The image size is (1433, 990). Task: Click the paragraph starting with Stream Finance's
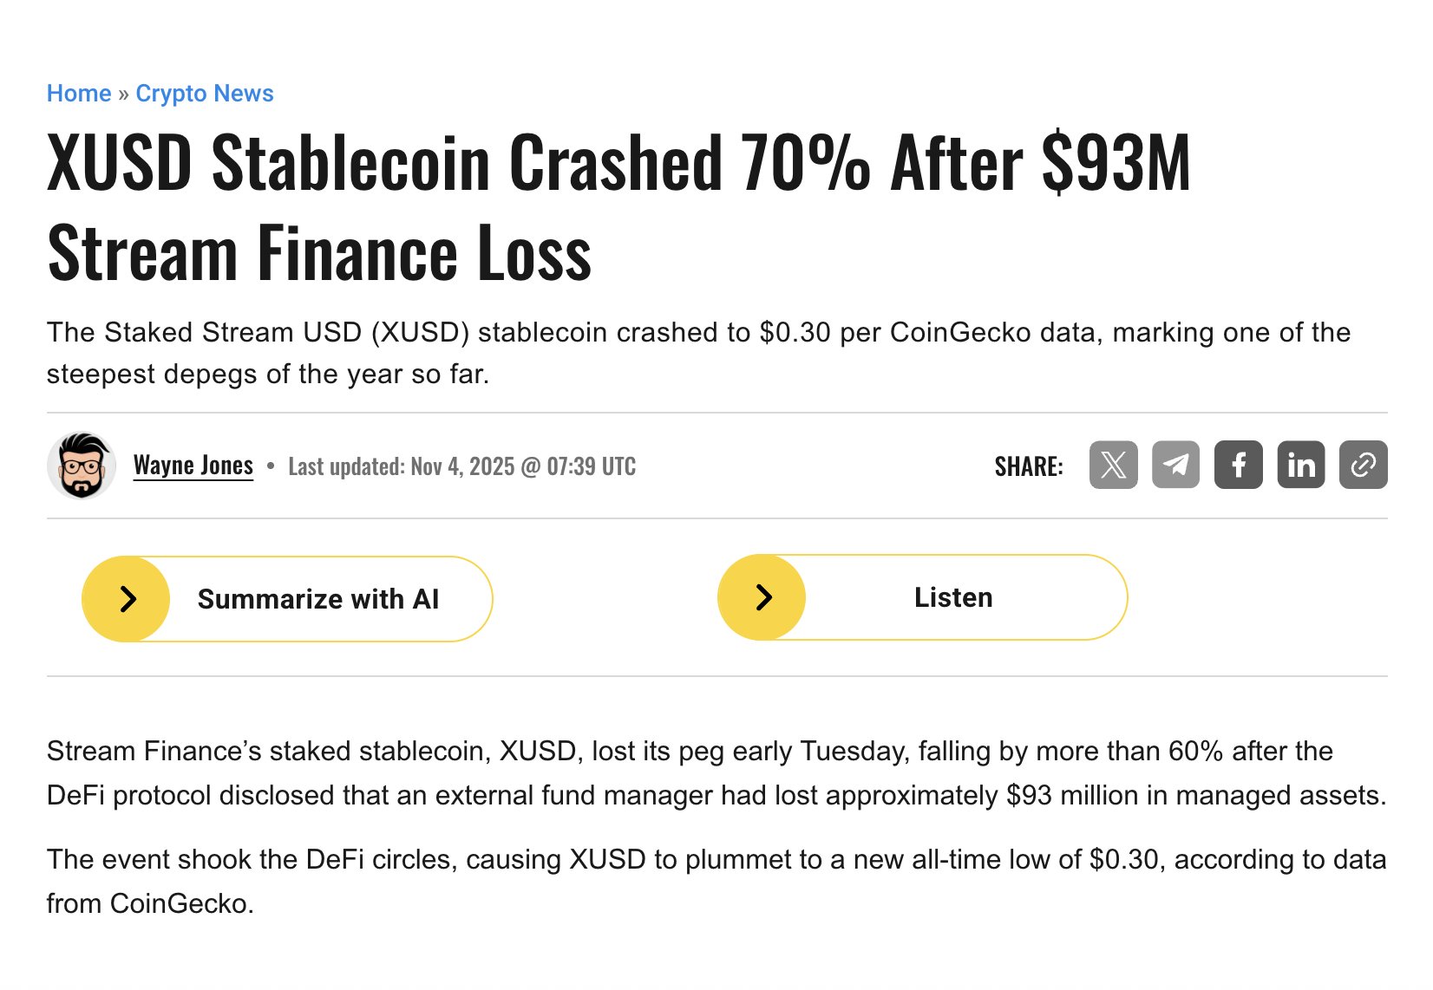pyautogui.click(x=716, y=773)
